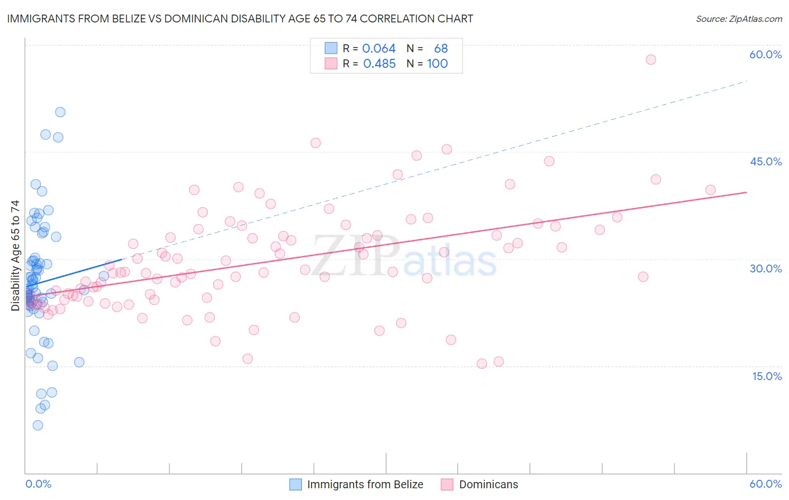Click the 60.0% x-axis label
The image size is (789, 500).
tap(766, 484)
